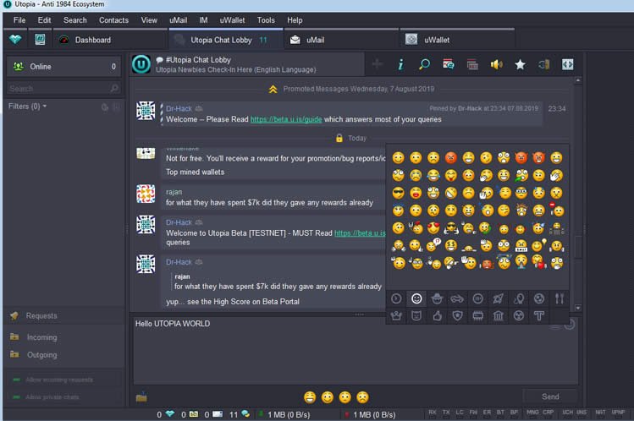Select the food and drink emoji category
634x421 pixels.
pos(560,298)
